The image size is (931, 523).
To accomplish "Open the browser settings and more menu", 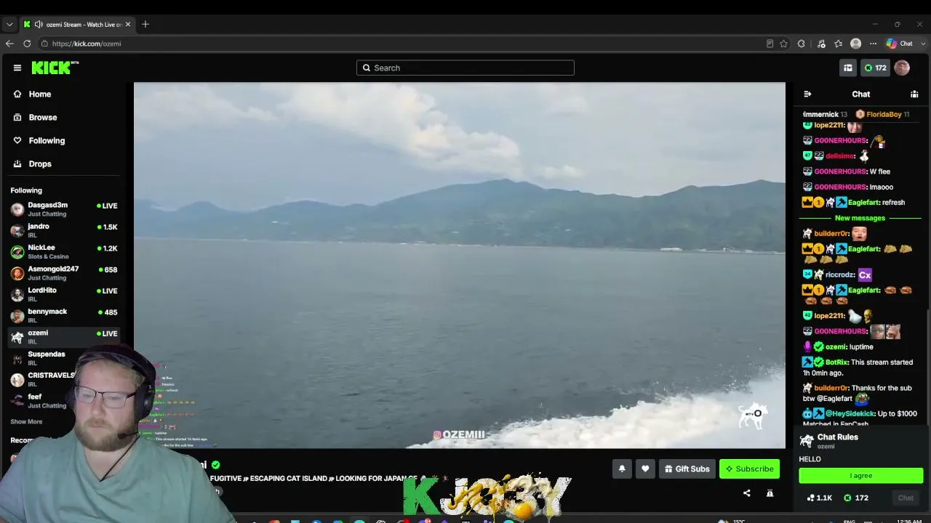I will tap(874, 44).
